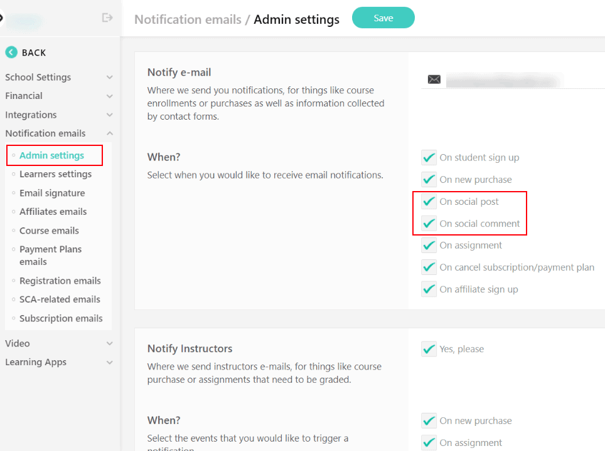Click the Save button
Screen dimensions: 605x451
[x=383, y=18]
